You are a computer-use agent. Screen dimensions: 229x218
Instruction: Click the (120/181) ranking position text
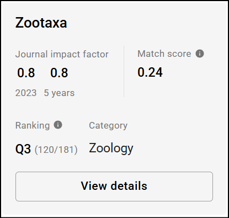56,150
